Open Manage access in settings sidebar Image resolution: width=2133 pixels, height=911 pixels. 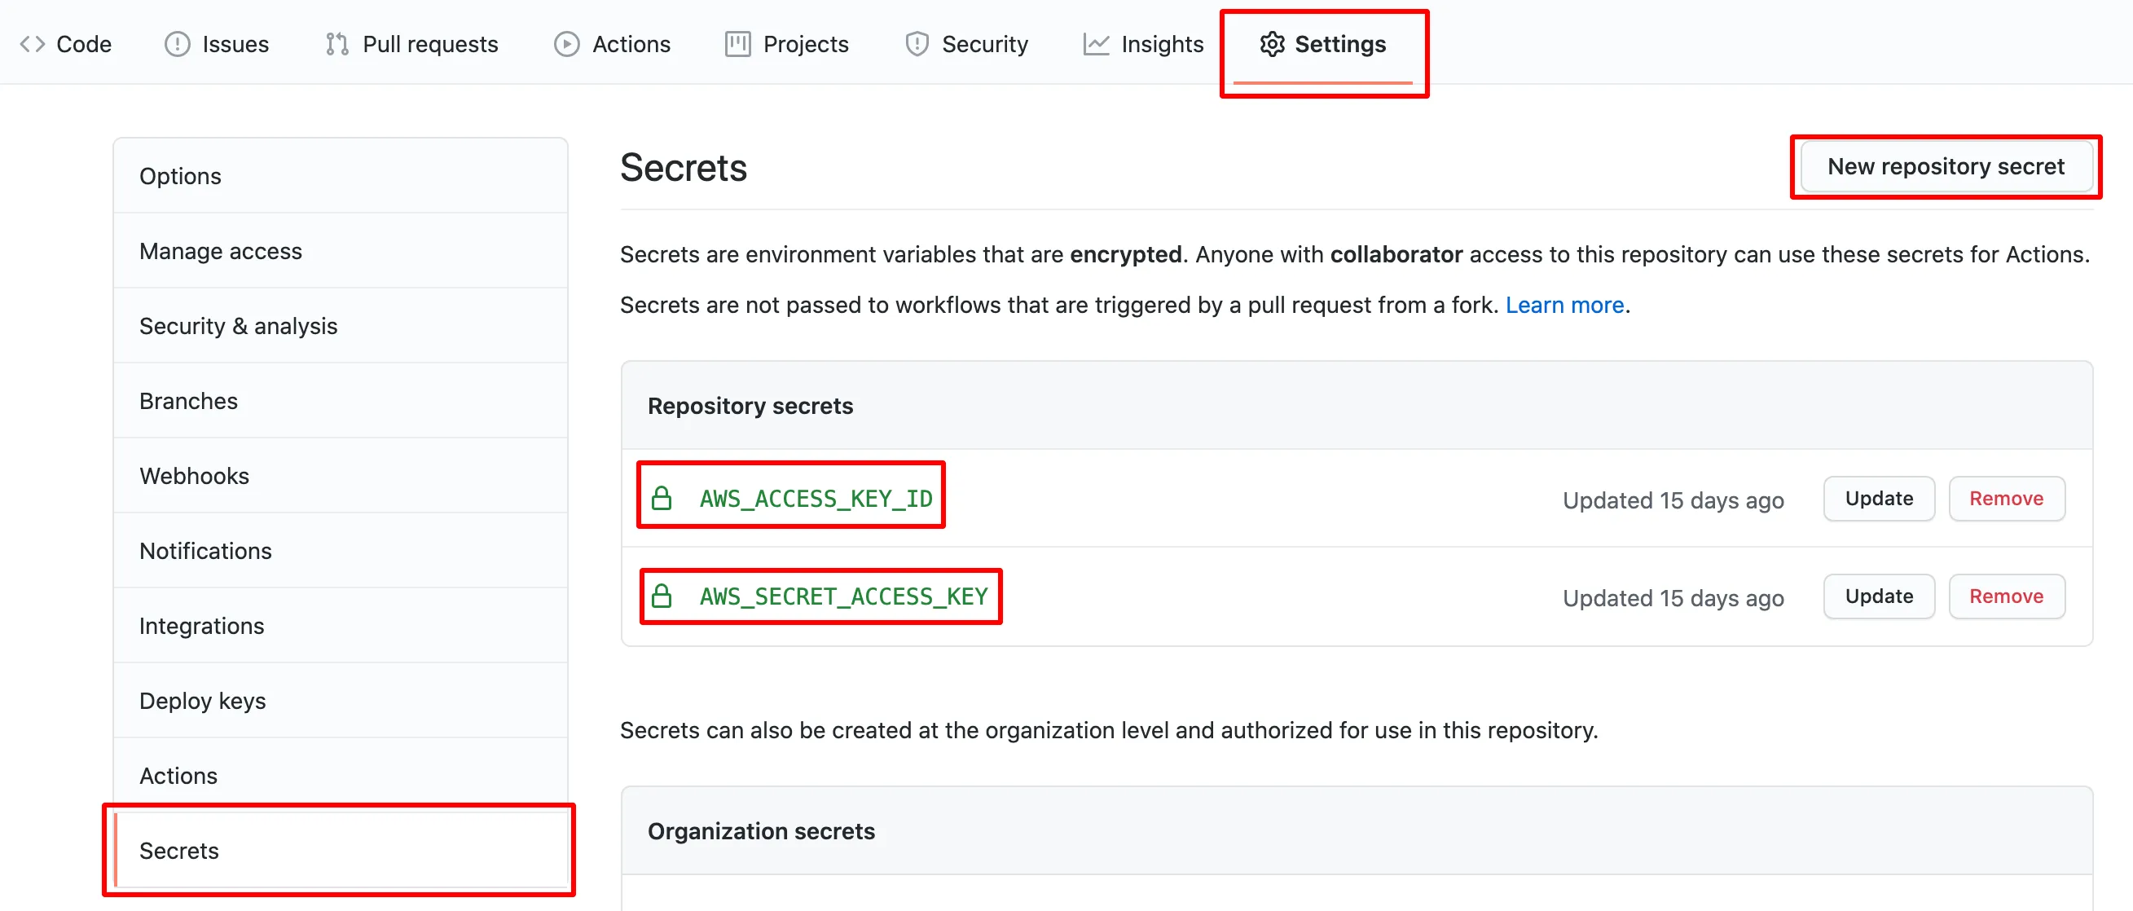tap(220, 251)
